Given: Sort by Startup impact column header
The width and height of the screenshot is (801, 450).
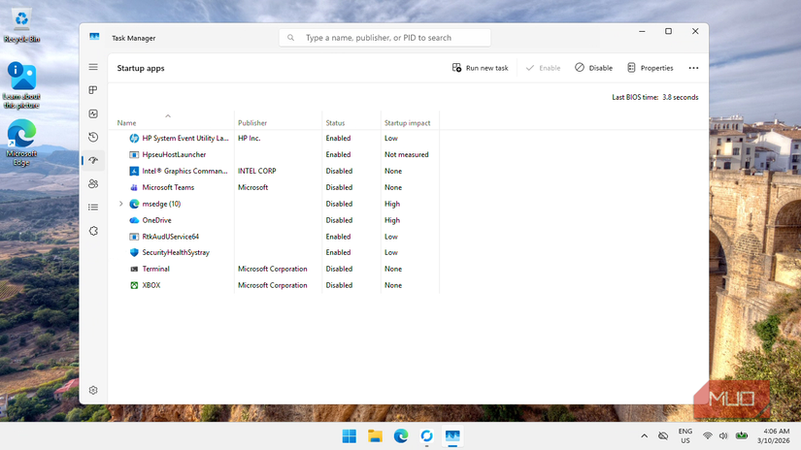Looking at the screenshot, I should point(407,123).
